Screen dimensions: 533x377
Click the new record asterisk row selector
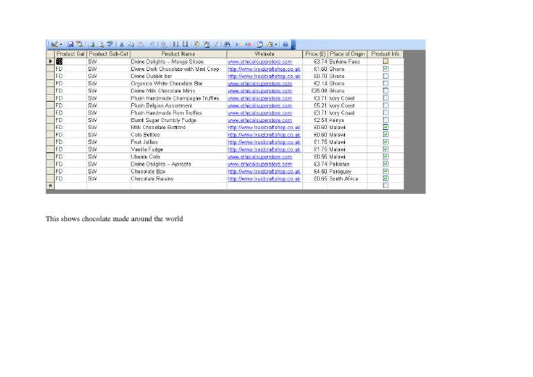coord(50,185)
